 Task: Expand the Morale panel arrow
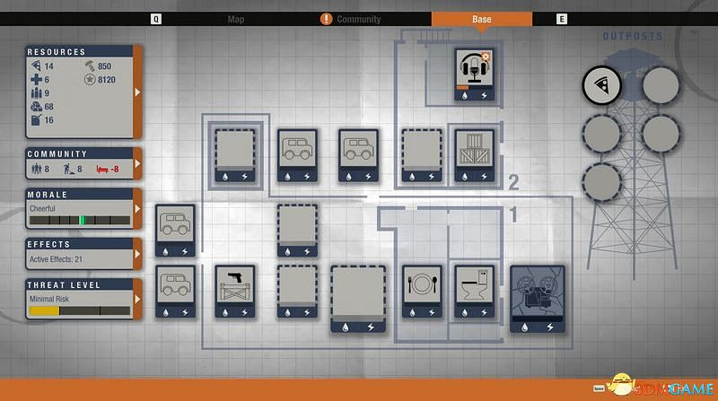(137, 210)
